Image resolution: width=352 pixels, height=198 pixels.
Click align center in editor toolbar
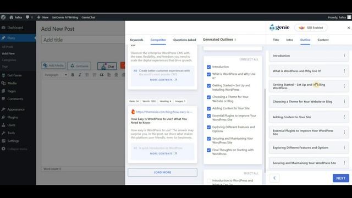[x=116, y=75]
